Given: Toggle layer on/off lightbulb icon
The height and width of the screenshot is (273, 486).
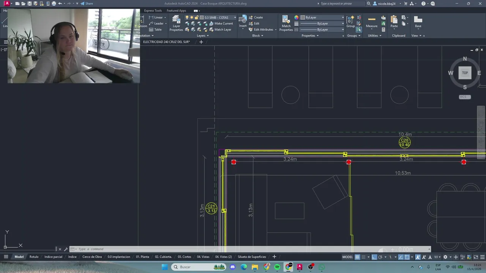Looking at the screenshot, I should point(187,17).
